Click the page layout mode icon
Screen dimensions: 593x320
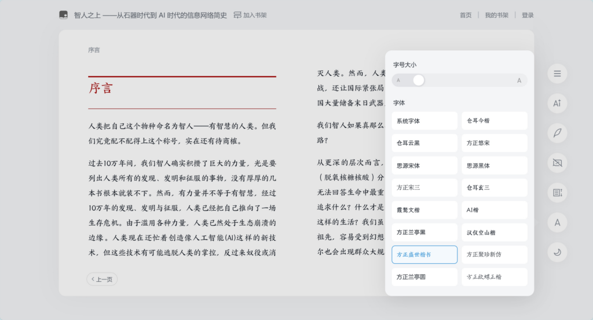pos(557,192)
